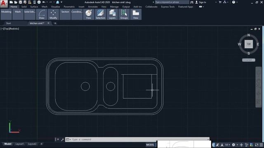Click the Help question mark icon
The width and height of the screenshot is (264, 148).
click(x=233, y=2)
